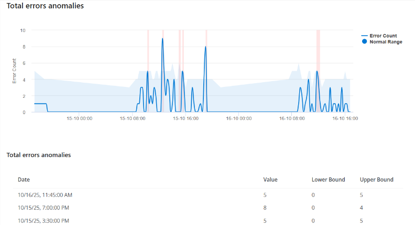415x225 pixels.
Task: Toggle the Normal Range series label in legend
Action: point(386,42)
